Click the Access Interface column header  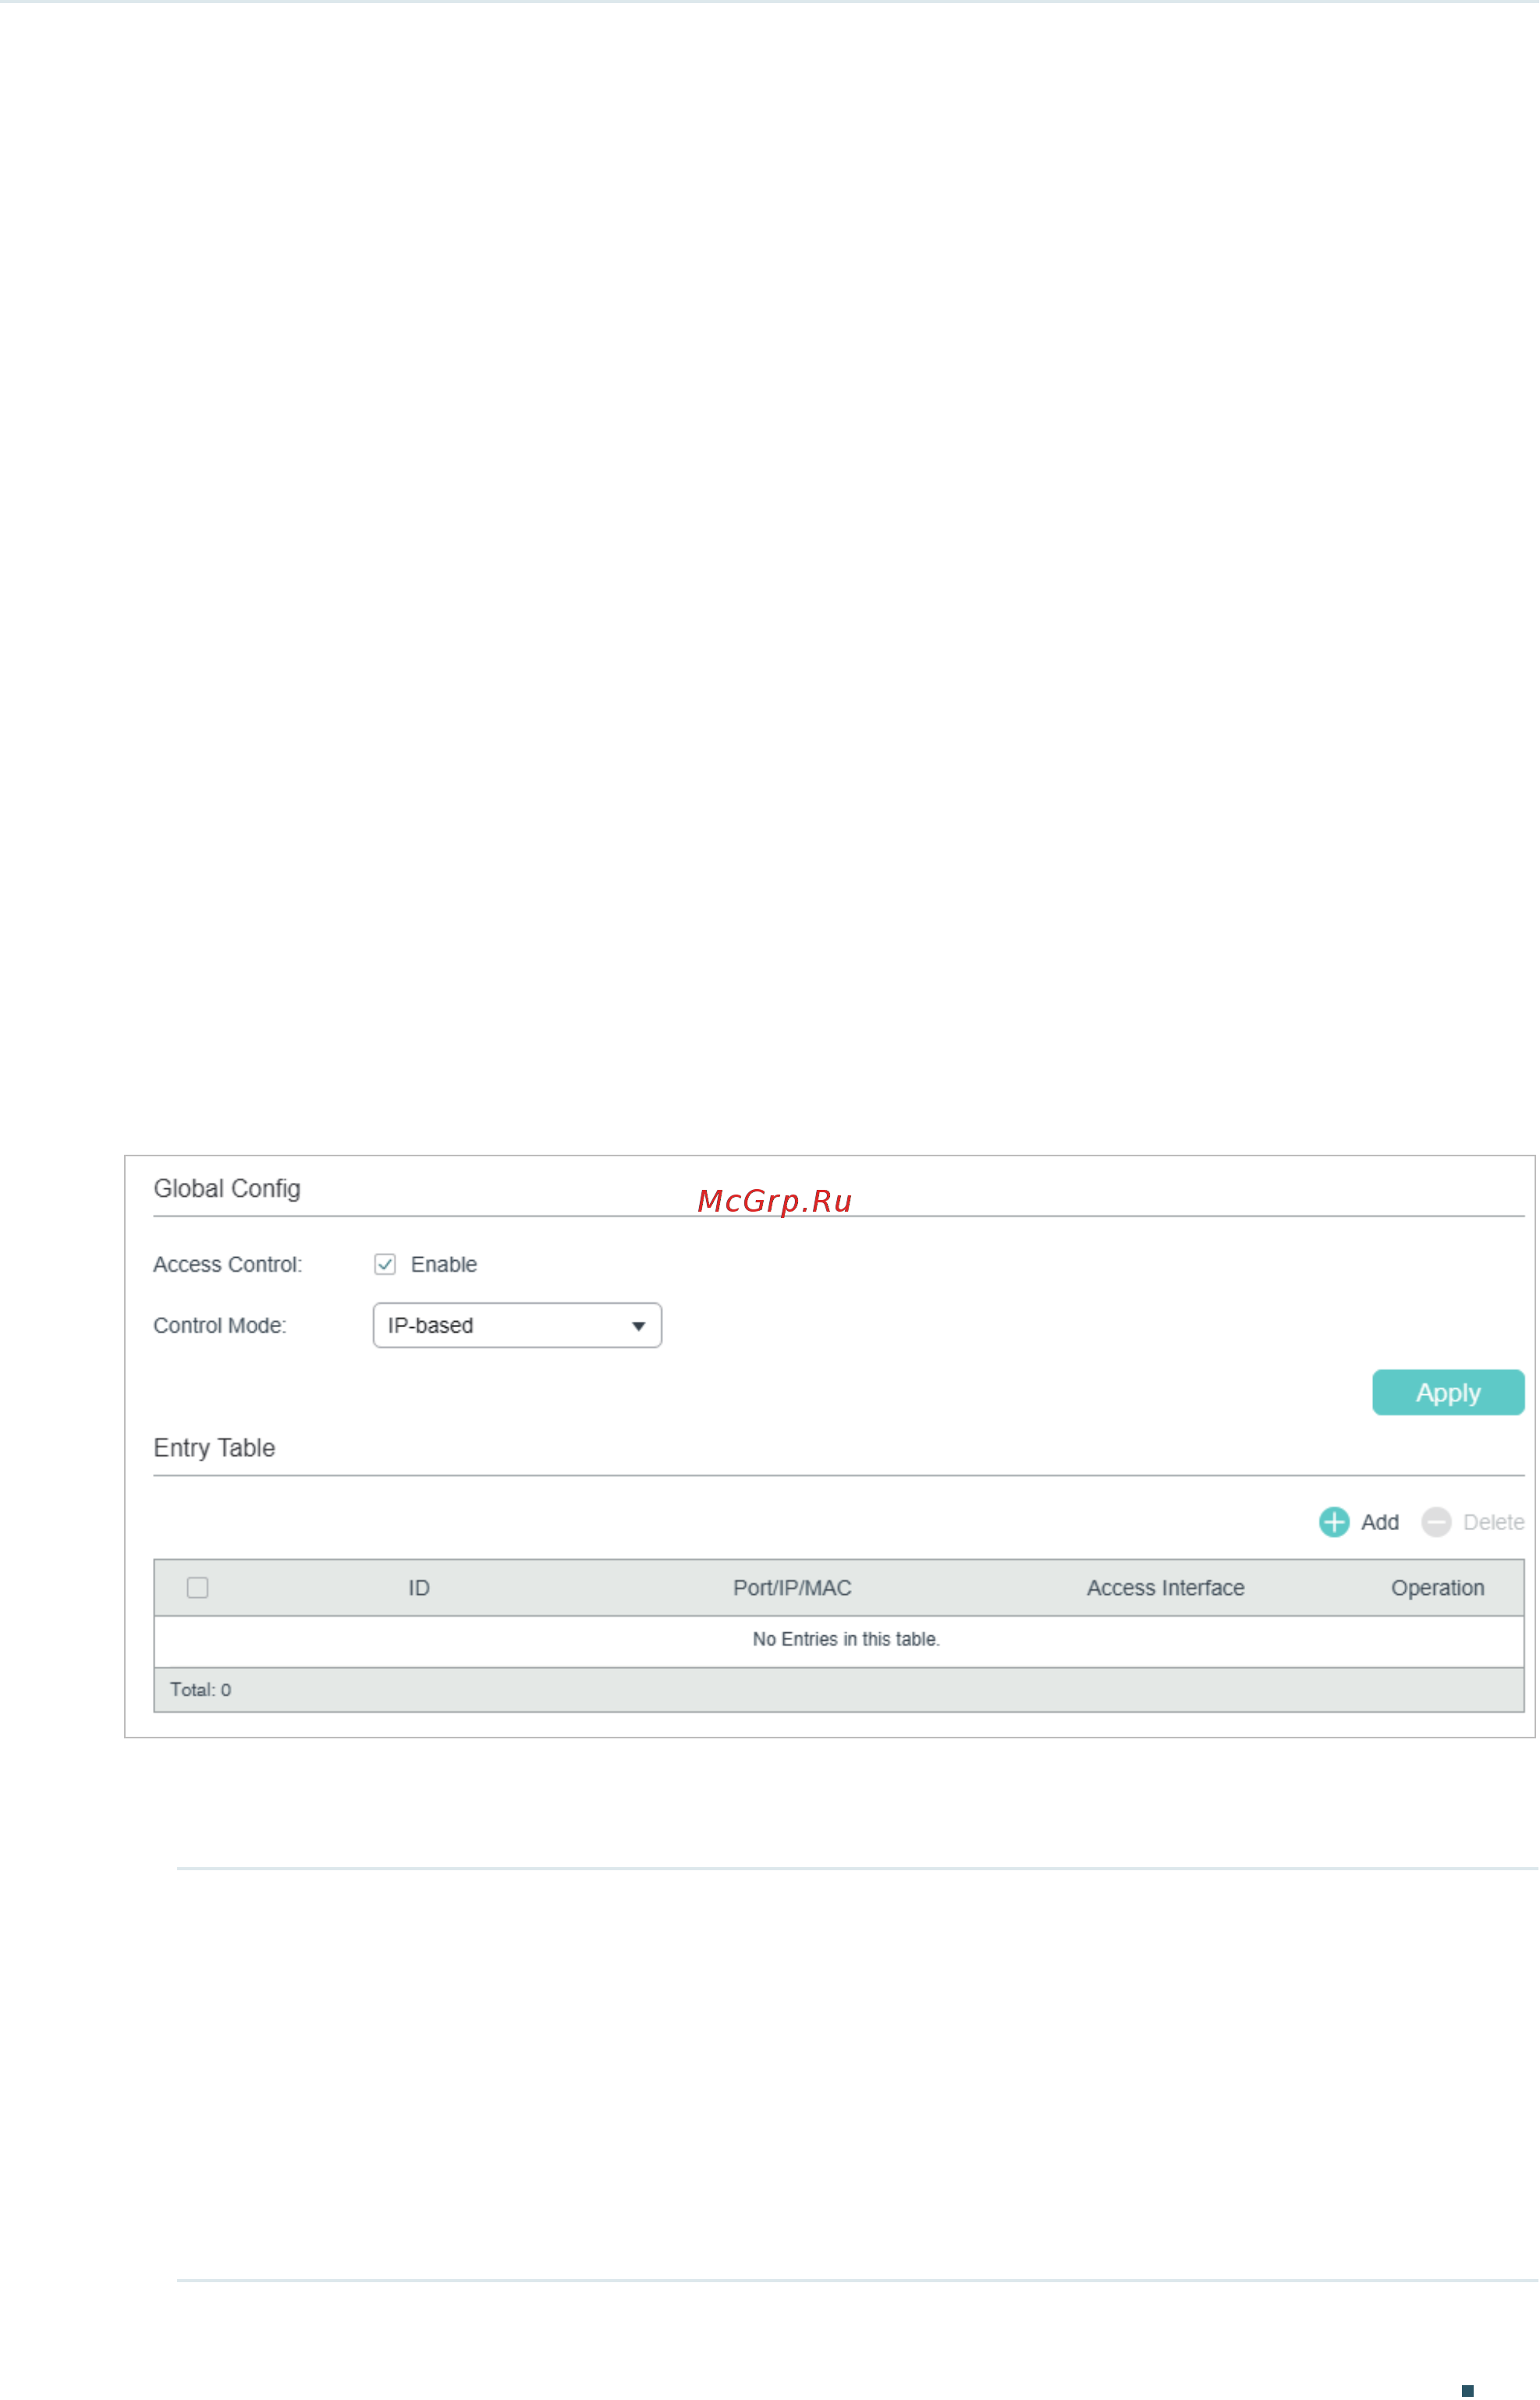(x=1165, y=1588)
